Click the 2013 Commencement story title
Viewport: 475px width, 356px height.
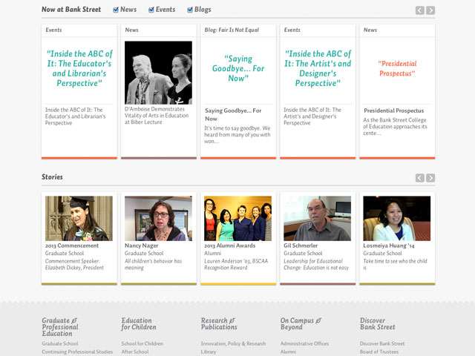tap(72, 245)
